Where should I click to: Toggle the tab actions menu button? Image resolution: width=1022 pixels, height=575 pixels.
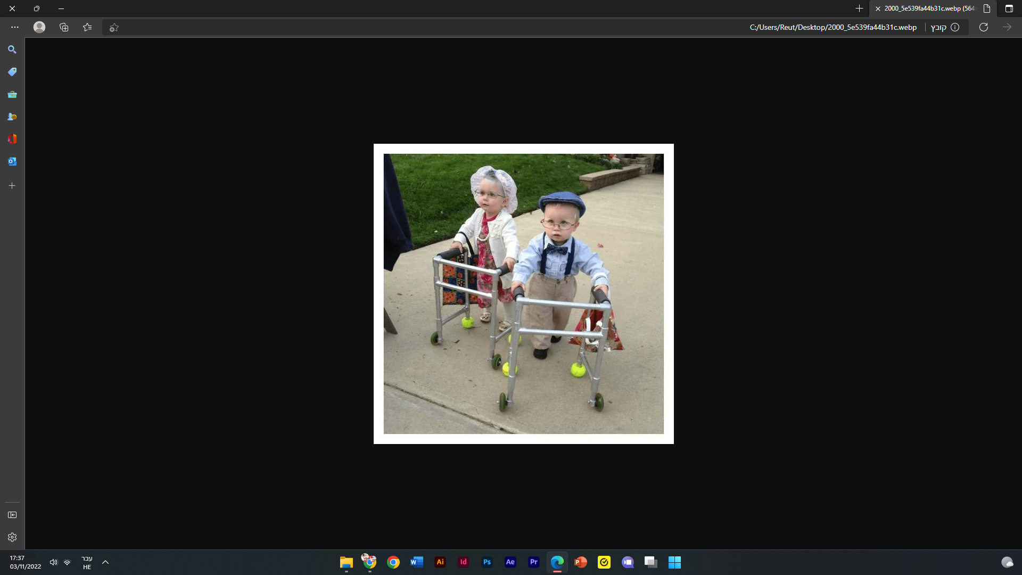[x=1009, y=9]
